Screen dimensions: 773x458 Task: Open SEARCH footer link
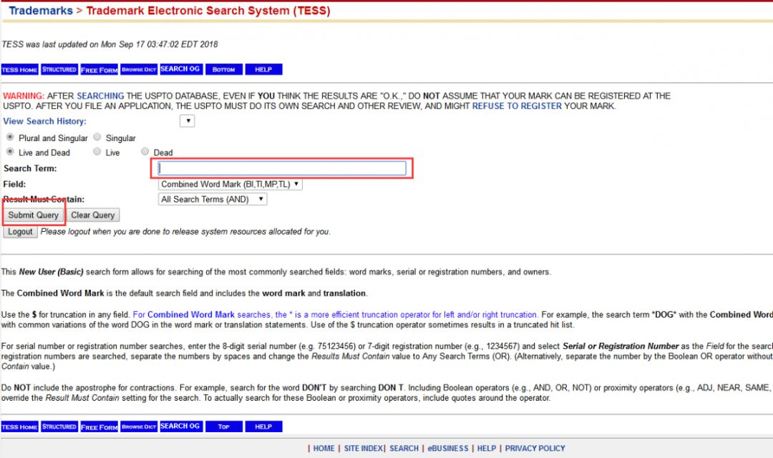[404, 448]
